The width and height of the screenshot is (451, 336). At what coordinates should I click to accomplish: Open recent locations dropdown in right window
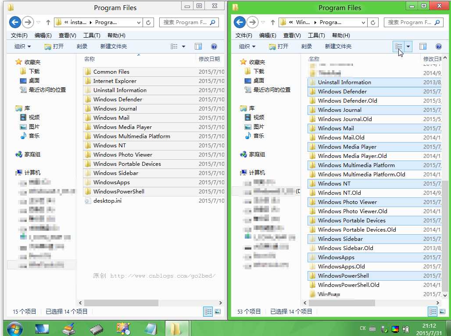coord(263,22)
